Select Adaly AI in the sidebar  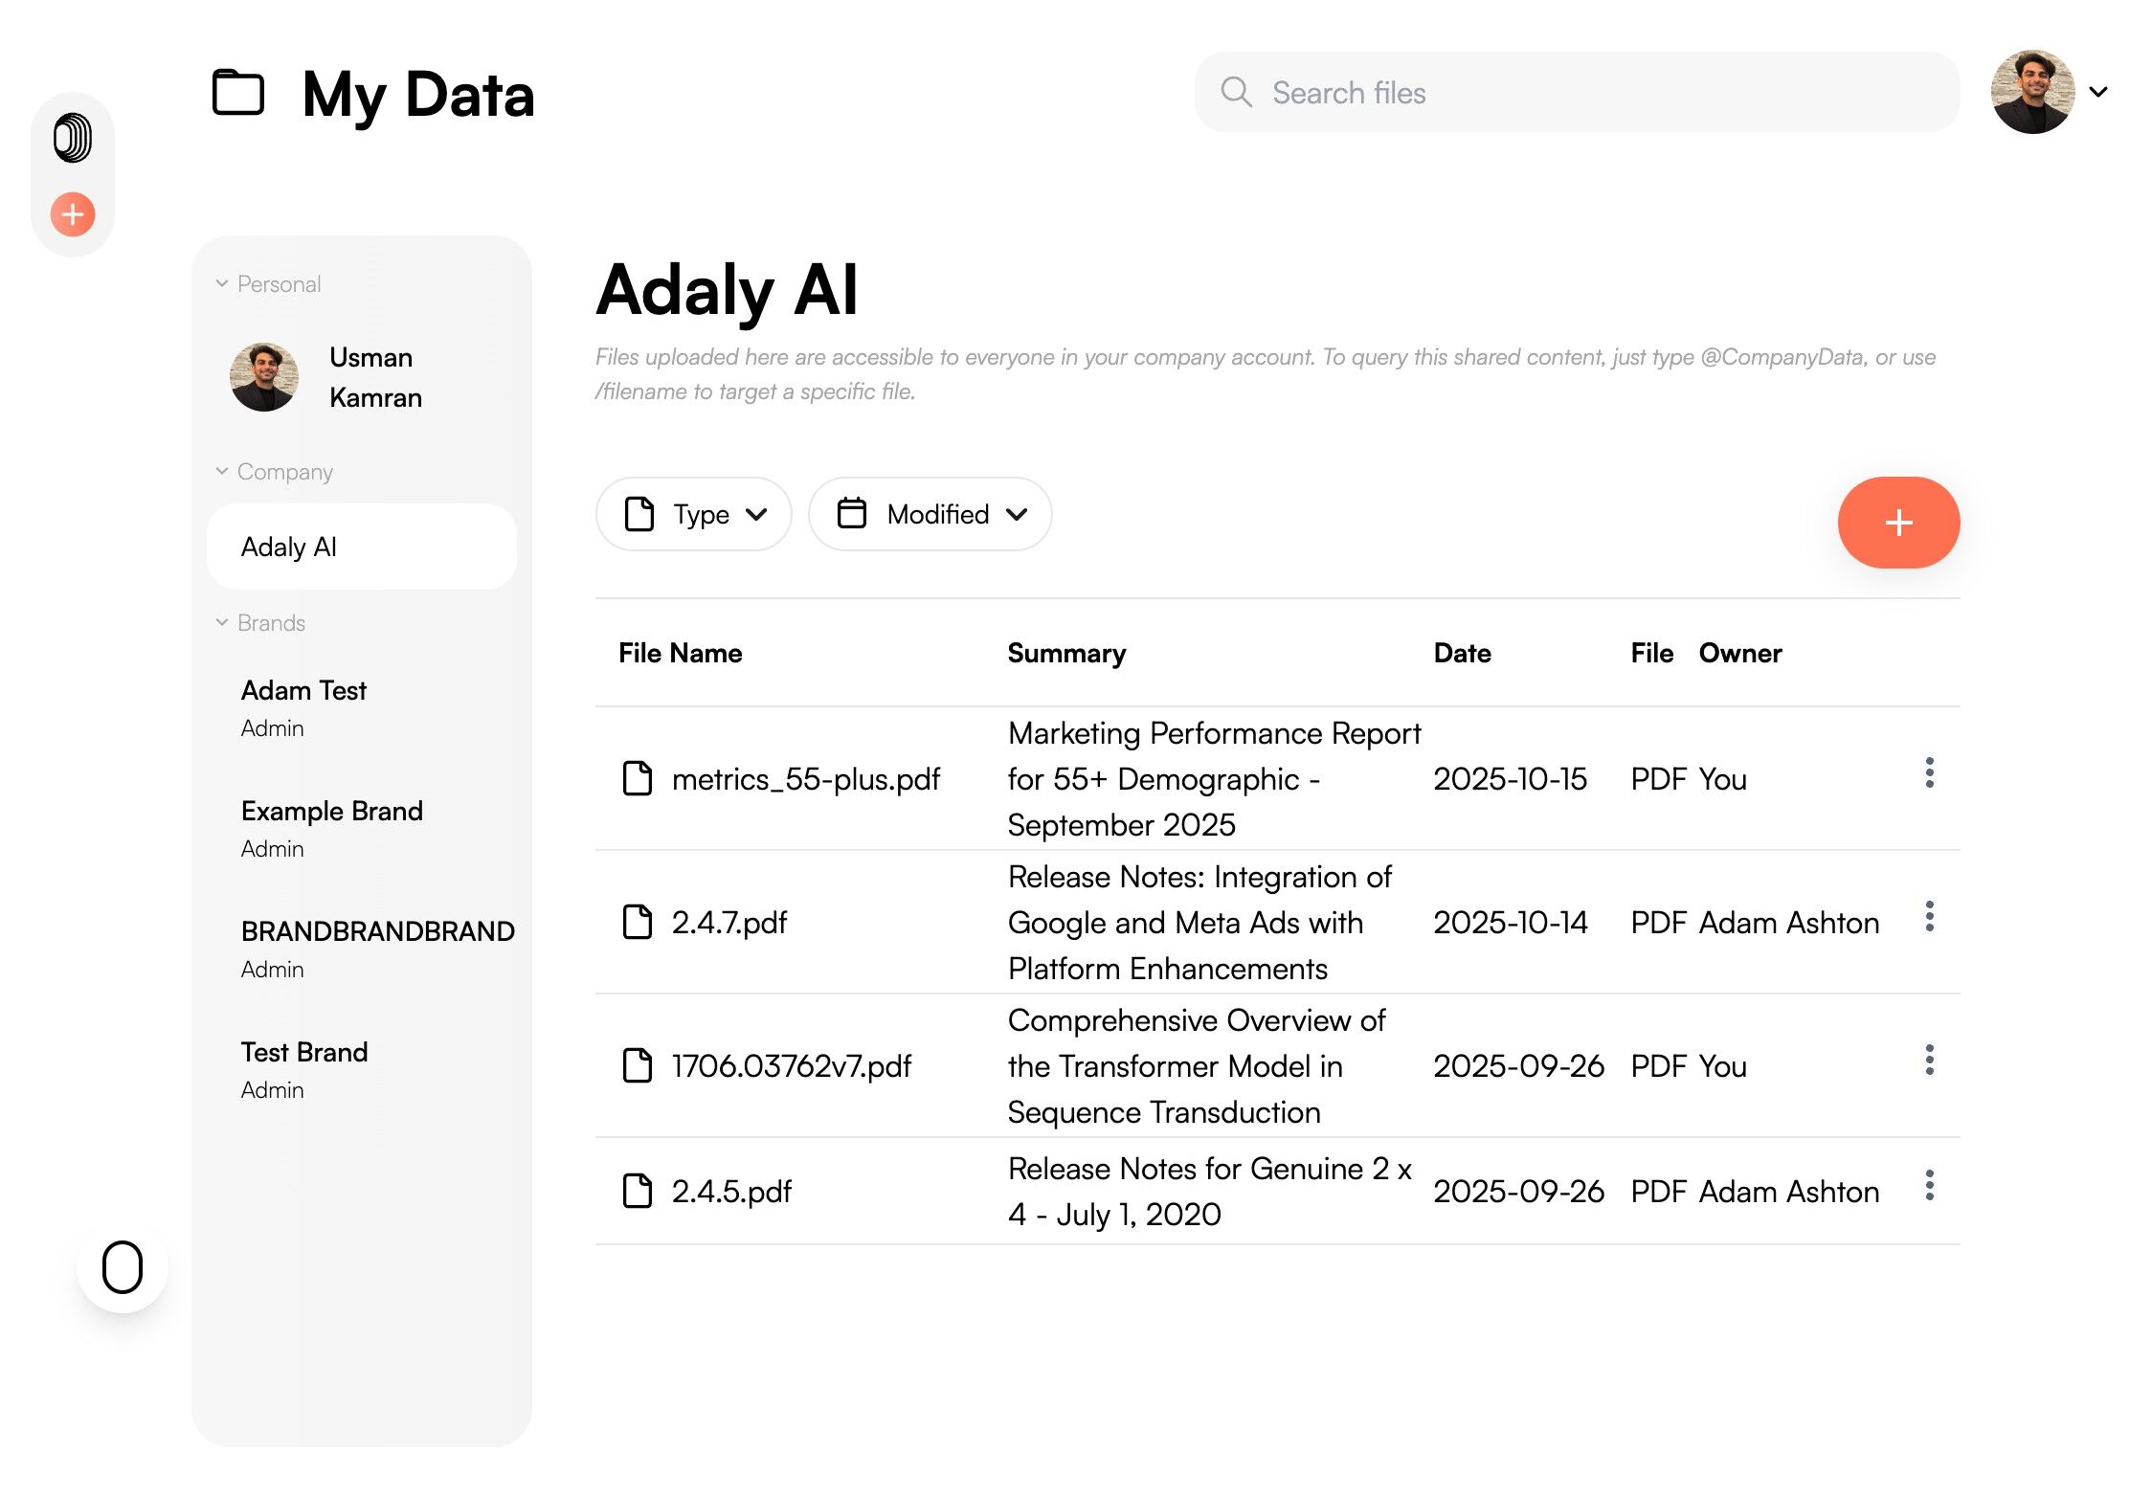[362, 547]
